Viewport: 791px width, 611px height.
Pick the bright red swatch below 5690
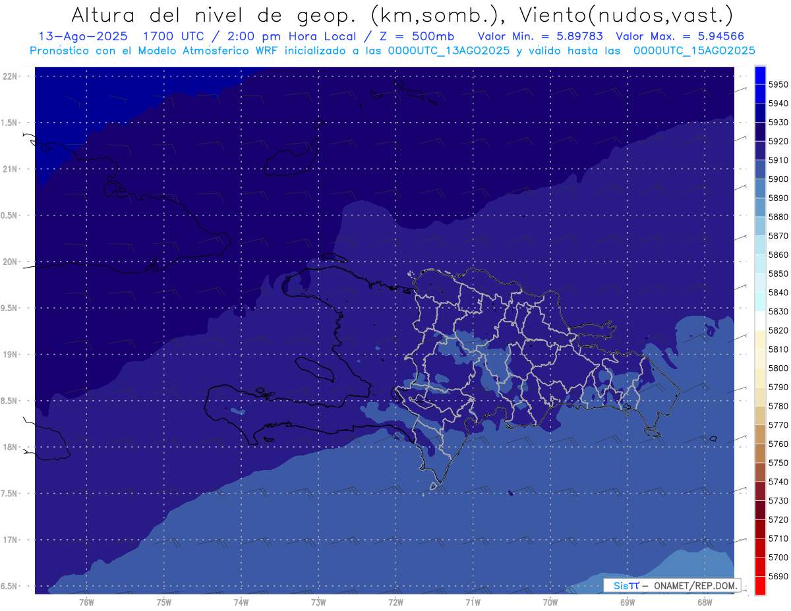click(x=760, y=585)
